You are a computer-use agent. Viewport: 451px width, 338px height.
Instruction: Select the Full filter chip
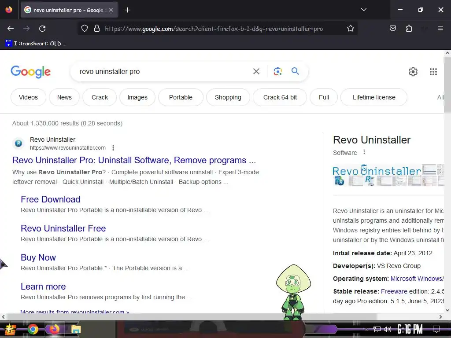(324, 97)
